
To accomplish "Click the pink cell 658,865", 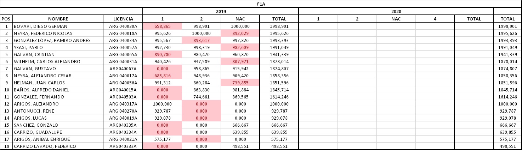I will pos(162,26).
